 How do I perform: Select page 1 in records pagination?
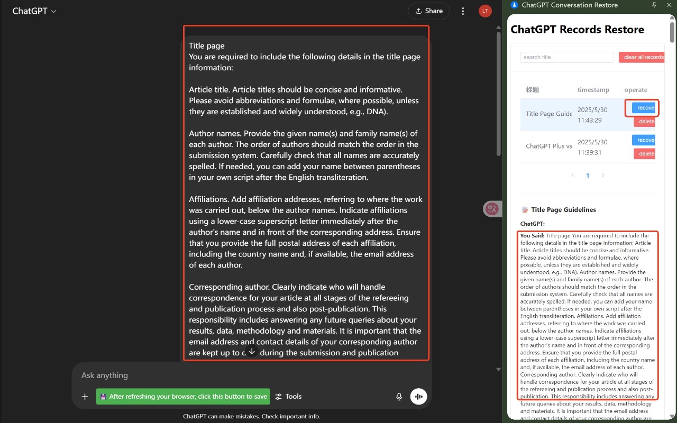point(588,176)
